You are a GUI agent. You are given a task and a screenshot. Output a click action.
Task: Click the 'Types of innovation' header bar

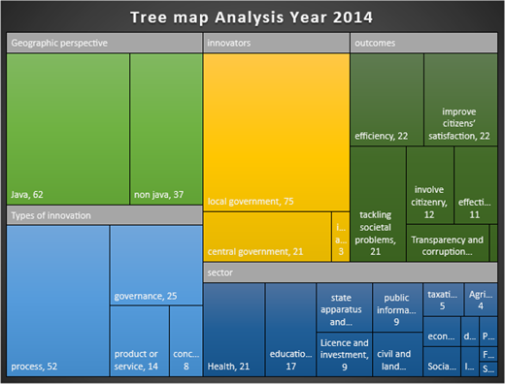[x=105, y=215]
